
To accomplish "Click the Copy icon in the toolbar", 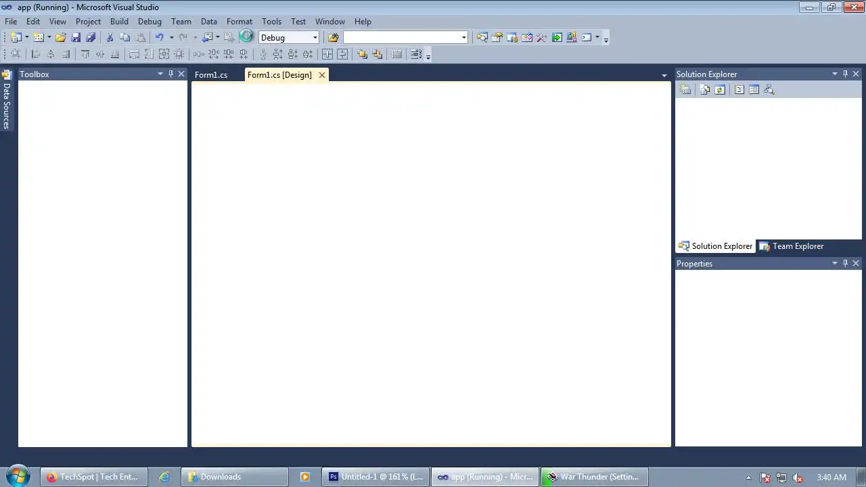I will tap(124, 38).
